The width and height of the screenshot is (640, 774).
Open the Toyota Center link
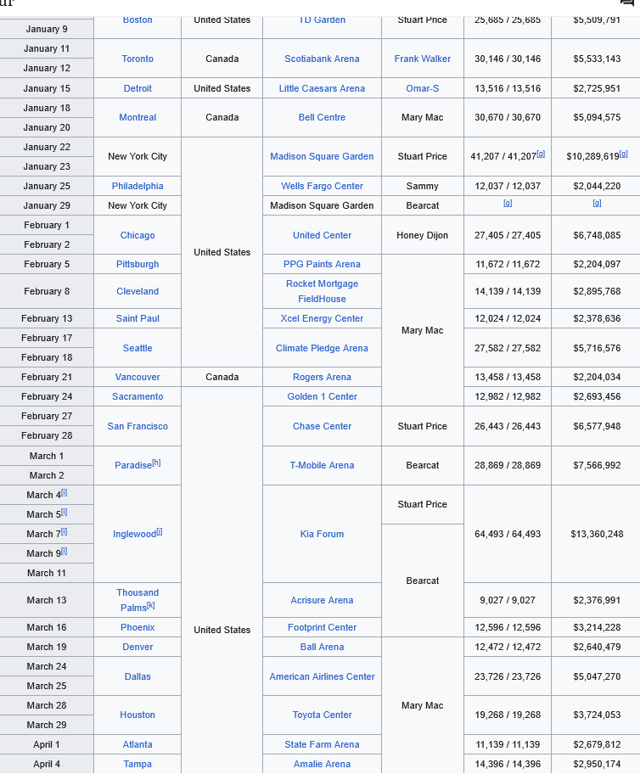click(x=322, y=715)
